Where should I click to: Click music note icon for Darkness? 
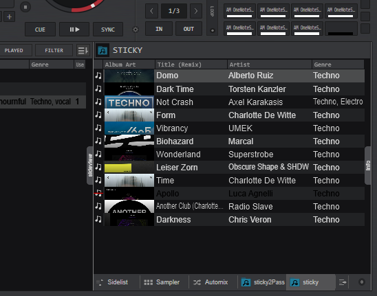tap(98, 219)
